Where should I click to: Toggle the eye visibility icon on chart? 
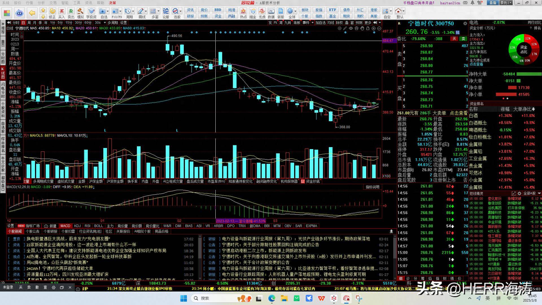[x=351, y=28]
